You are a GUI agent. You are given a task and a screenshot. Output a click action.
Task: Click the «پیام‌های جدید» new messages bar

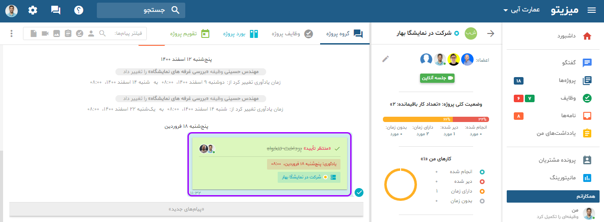(x=186, y=209)
